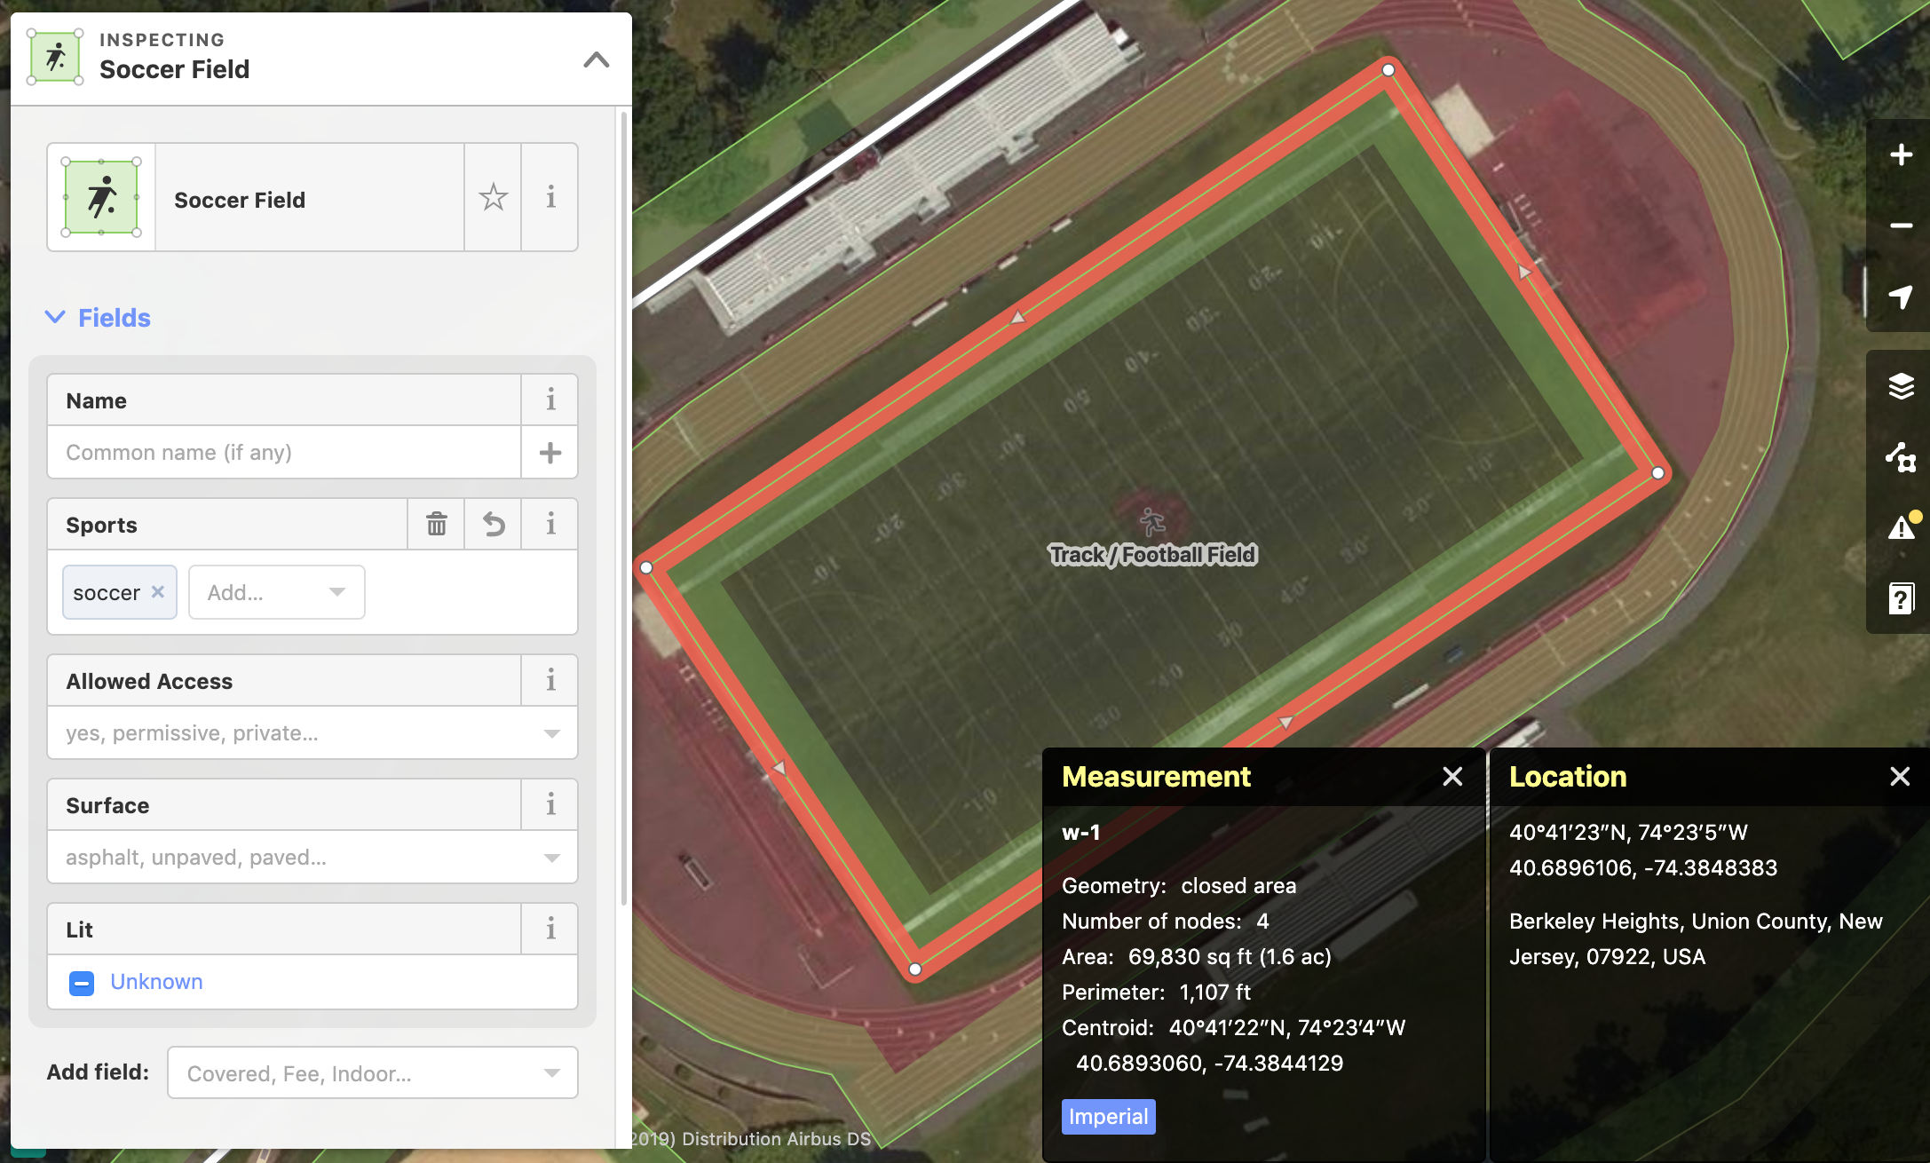Collapse the inspector with top chevron

597,59
